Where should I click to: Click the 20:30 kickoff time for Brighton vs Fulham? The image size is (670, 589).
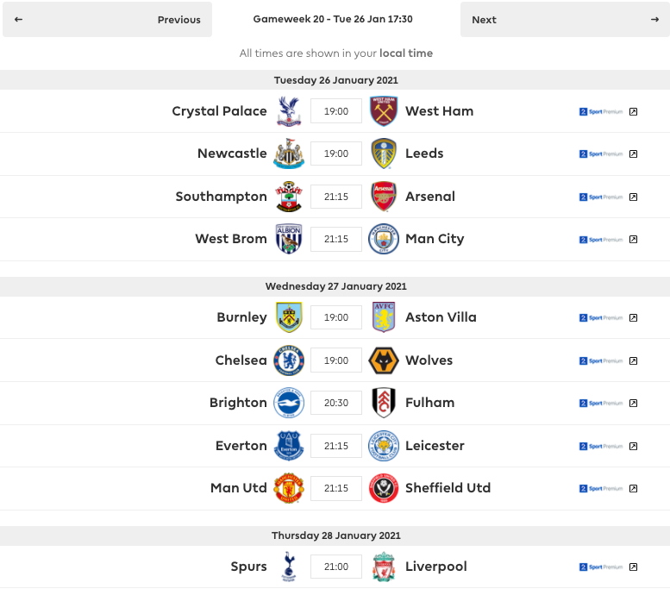[x=336, y=403]
